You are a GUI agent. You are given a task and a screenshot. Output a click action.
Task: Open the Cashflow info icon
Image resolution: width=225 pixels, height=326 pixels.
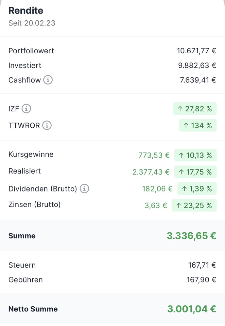[x=48, y=80]
